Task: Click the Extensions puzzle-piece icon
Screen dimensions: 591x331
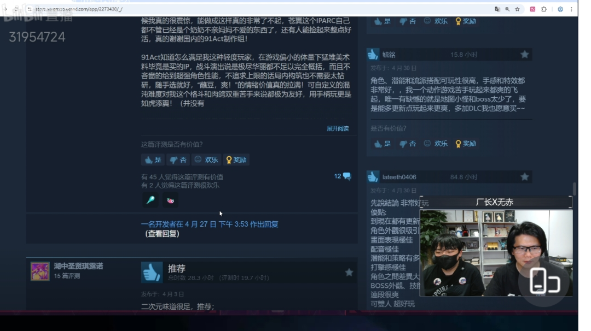Action: click(544, 9)
